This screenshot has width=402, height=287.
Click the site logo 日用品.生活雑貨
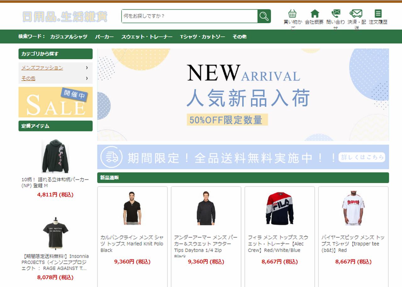(x=65, y=17)
